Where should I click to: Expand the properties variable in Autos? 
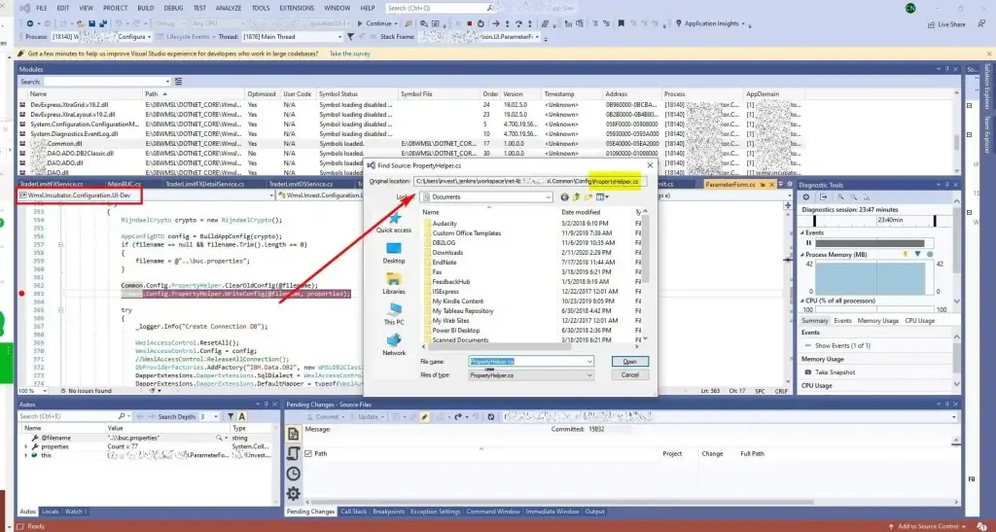click(x=26, y=447)
